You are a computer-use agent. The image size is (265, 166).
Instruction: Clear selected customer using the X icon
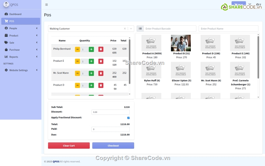125,28
